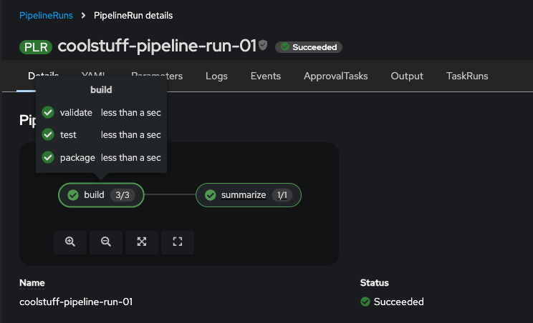Screen dimensions: 533x323
Task: Click the green check icon on the build node
Action: pyautogui.click(x=72, y=195)
